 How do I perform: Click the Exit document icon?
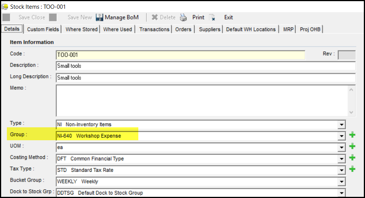[213, 17]
